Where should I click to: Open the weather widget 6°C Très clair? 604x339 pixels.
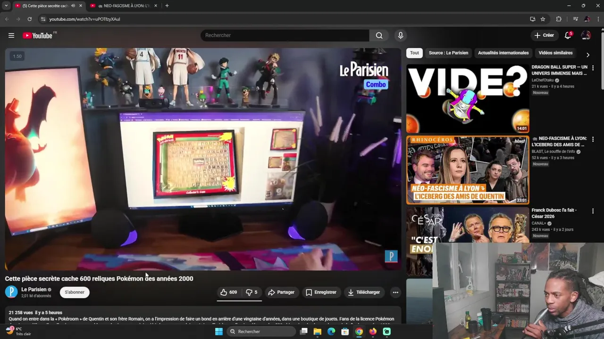tap(18, 331)
